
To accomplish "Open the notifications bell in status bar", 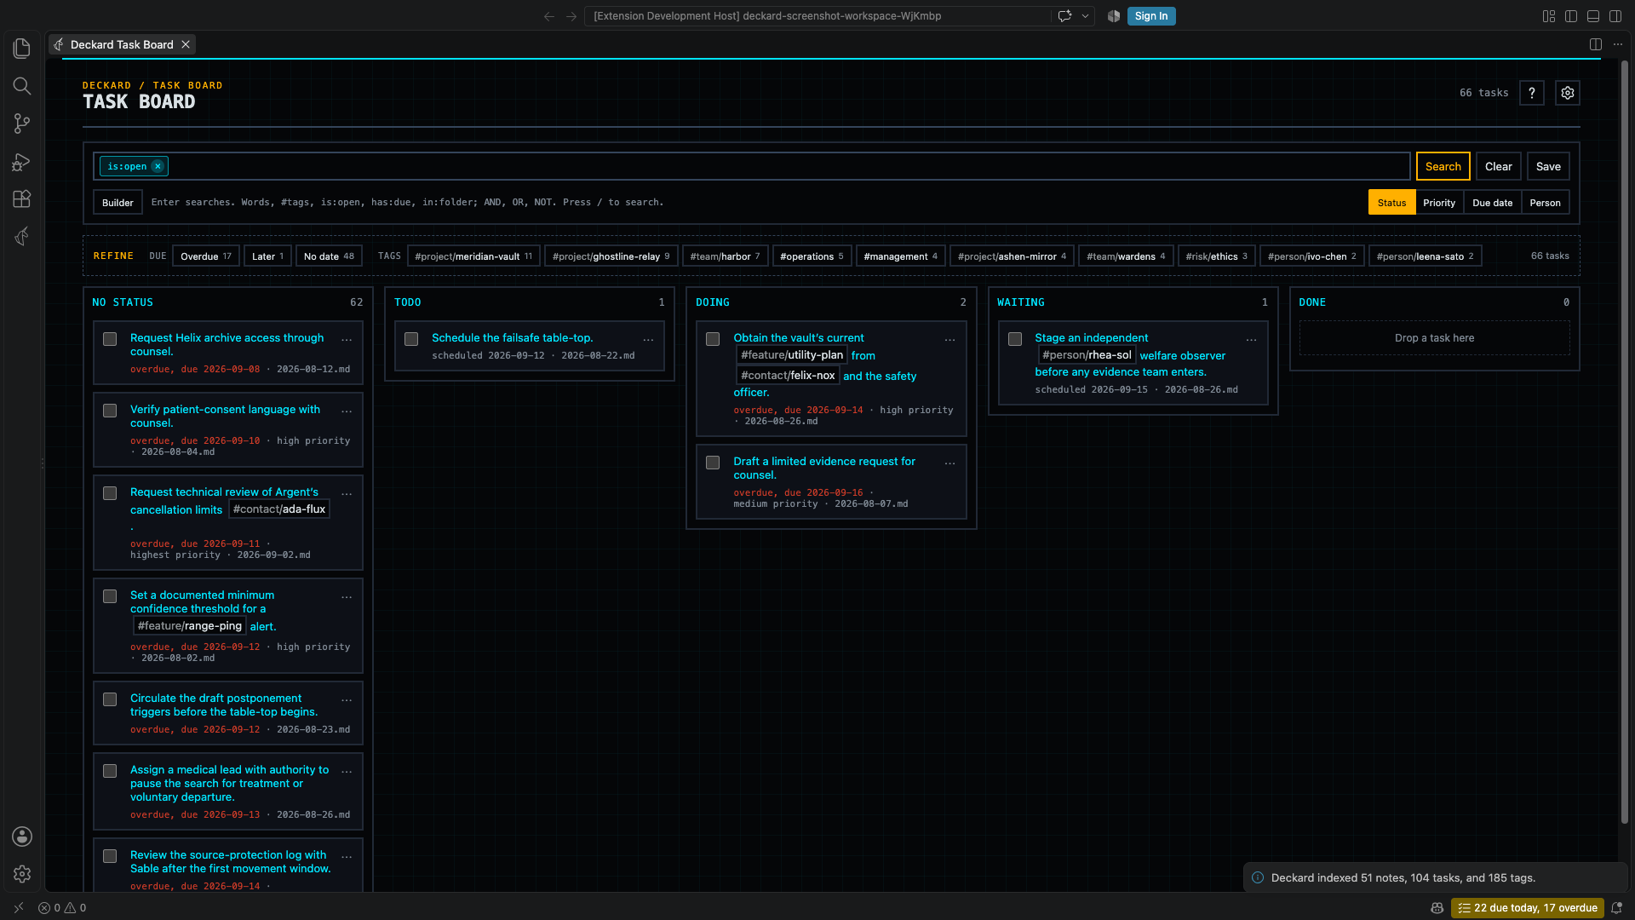I will 1616,908.
